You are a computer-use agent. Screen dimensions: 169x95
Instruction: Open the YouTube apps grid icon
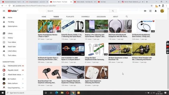tap(150, 11)
